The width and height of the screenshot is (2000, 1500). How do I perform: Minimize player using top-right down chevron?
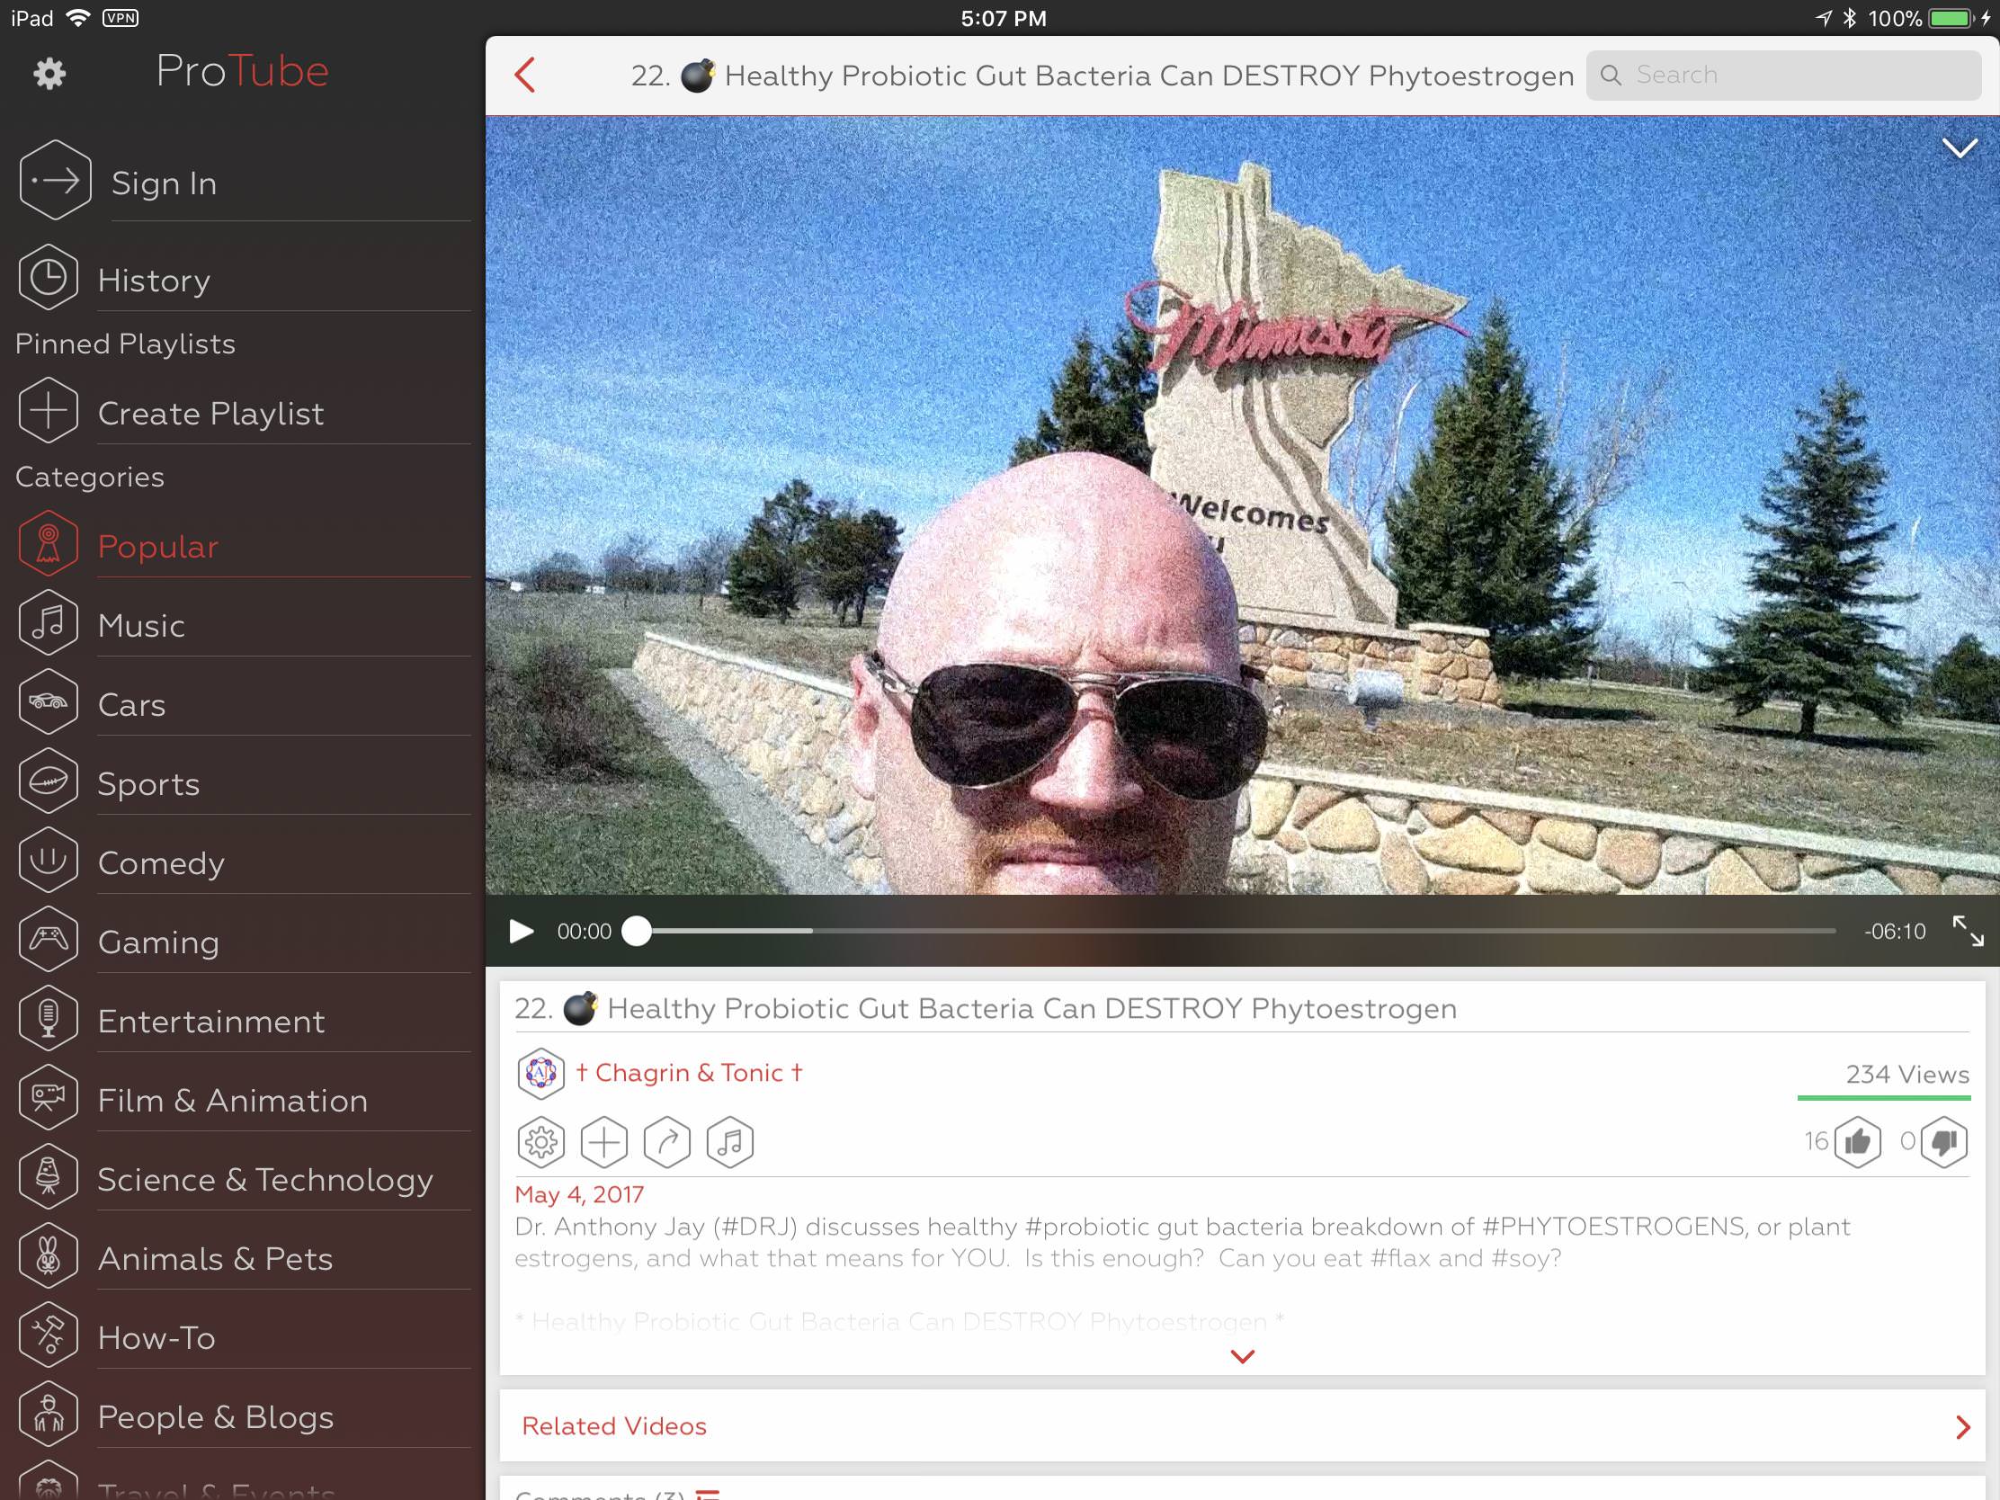click(1959, 148)
